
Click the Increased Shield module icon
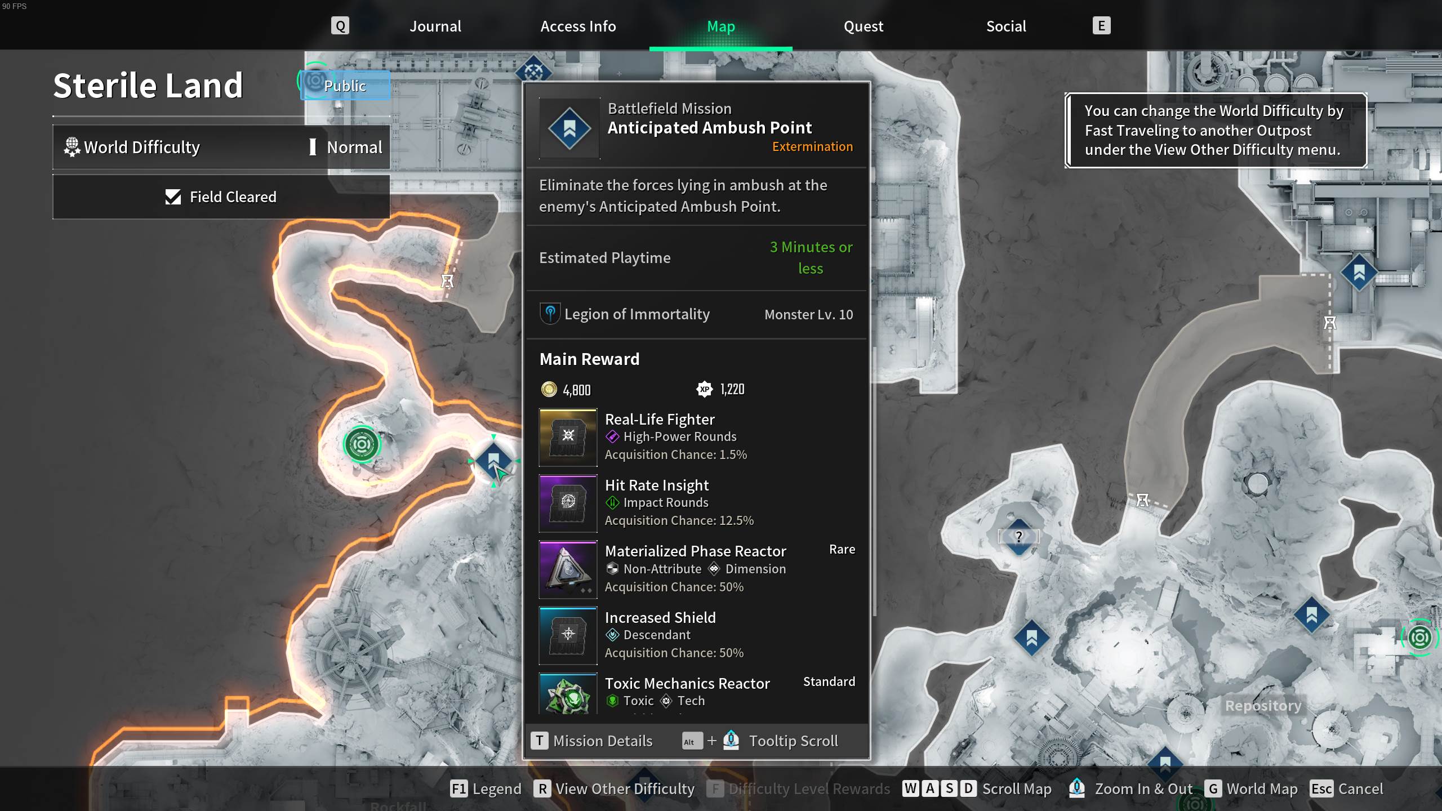[568, 635]
